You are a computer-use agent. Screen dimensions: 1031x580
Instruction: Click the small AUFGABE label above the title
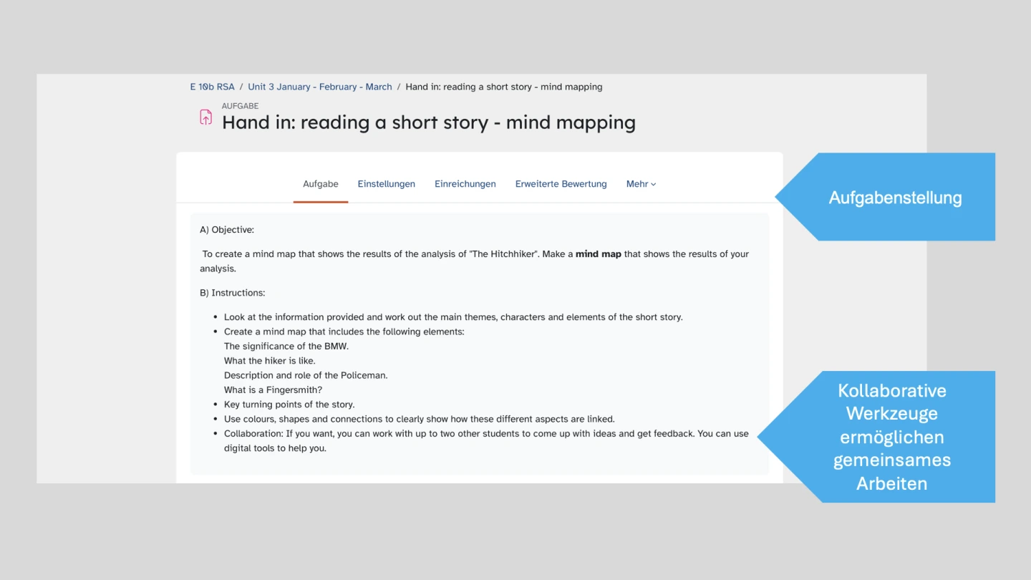240,106
